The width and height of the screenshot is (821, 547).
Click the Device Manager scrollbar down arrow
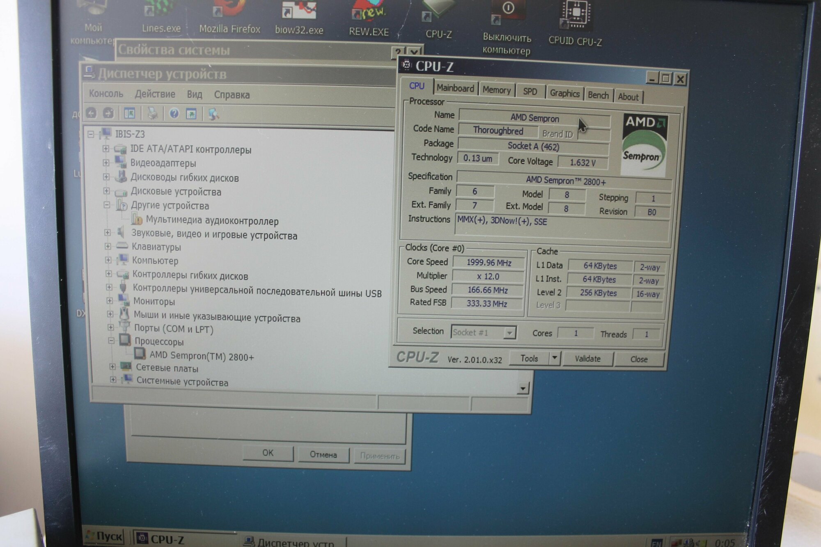[x=523, y=388]
